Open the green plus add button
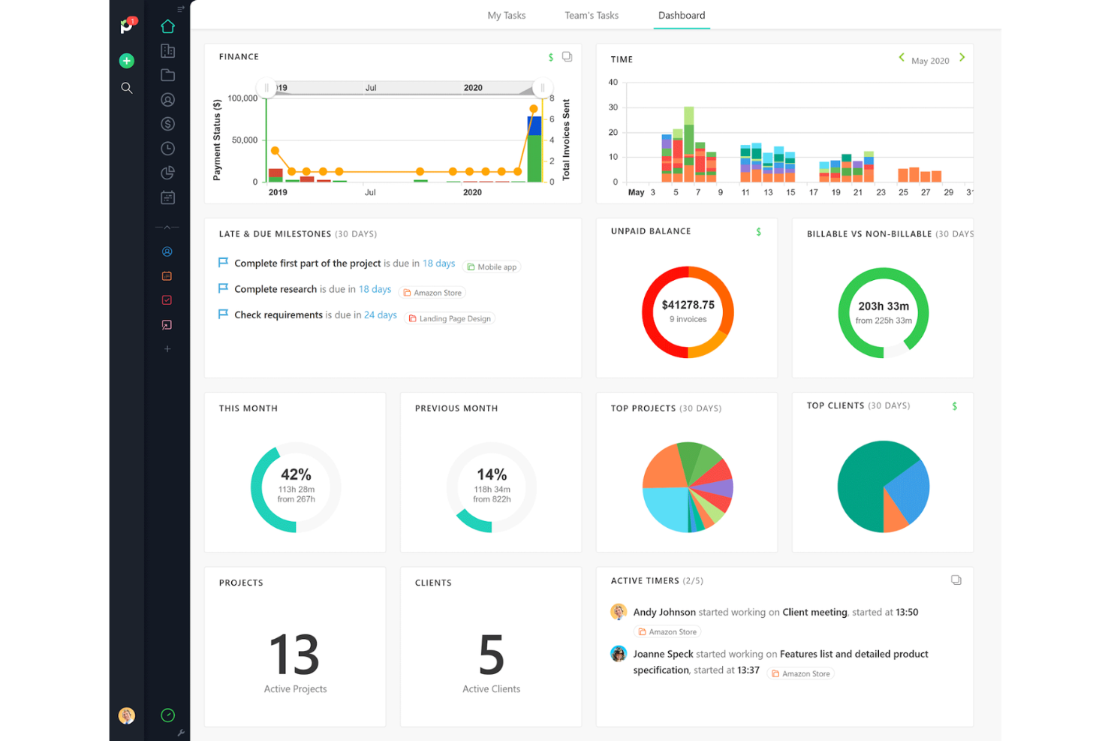Screen dimensions: 1111x741 click(x=127, y=61)
